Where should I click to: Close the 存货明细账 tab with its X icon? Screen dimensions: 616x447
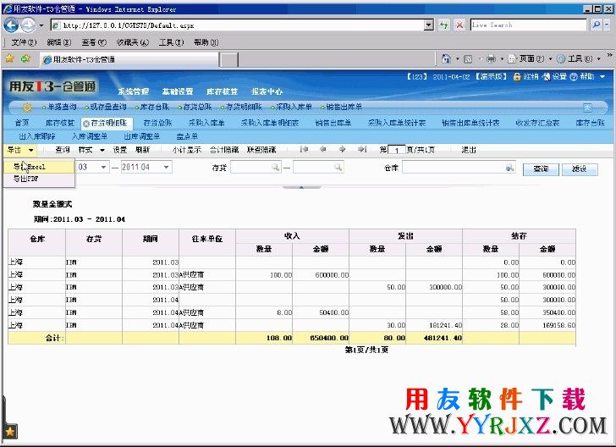86,124
